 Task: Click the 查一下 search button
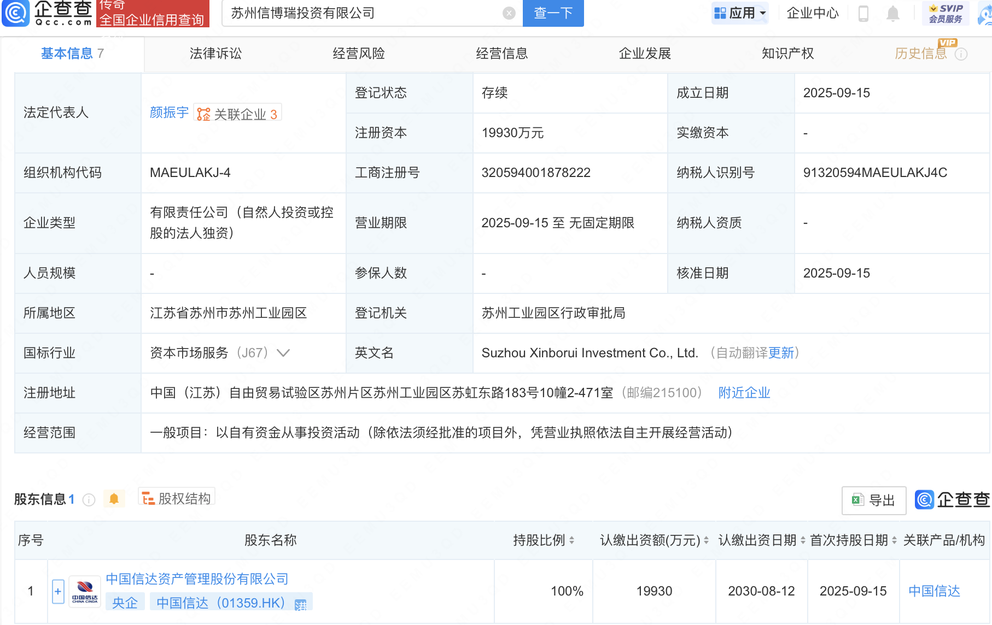[553, 13]
